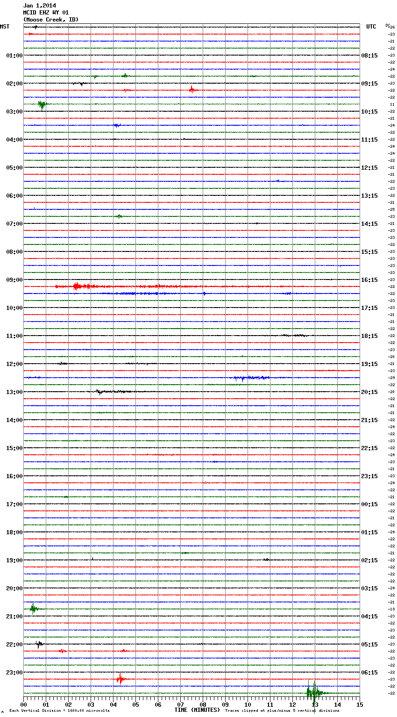This screenshot has height=717, width=397.
Task: Click the 09:00 MST row label
Action: pyautogui.click(x=14, y=280)
